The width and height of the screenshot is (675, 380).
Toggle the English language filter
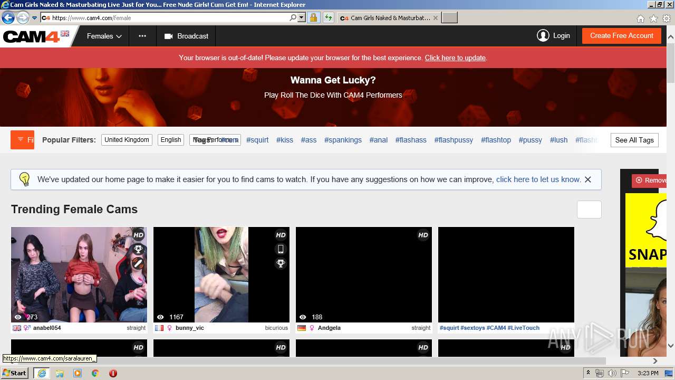[x=171, y=140]
